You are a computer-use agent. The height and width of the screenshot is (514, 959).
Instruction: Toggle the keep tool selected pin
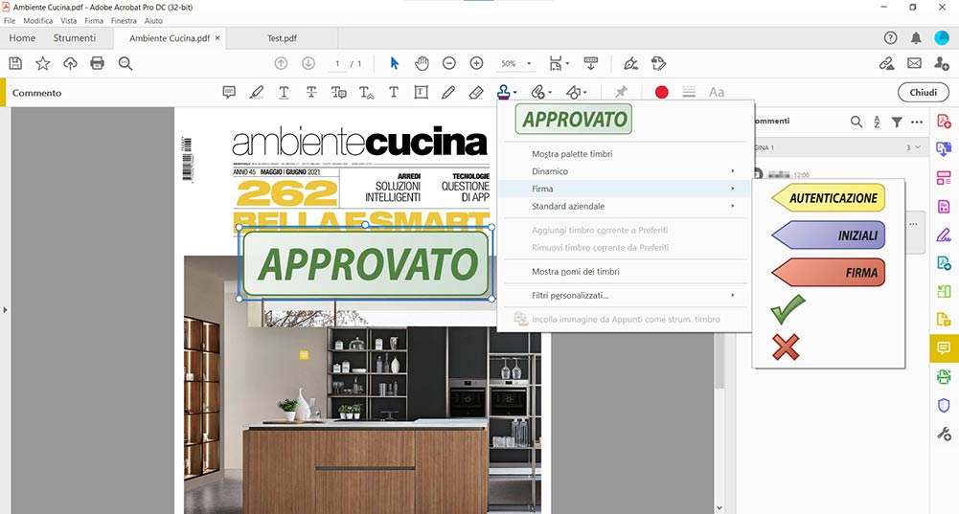[621, 93]
